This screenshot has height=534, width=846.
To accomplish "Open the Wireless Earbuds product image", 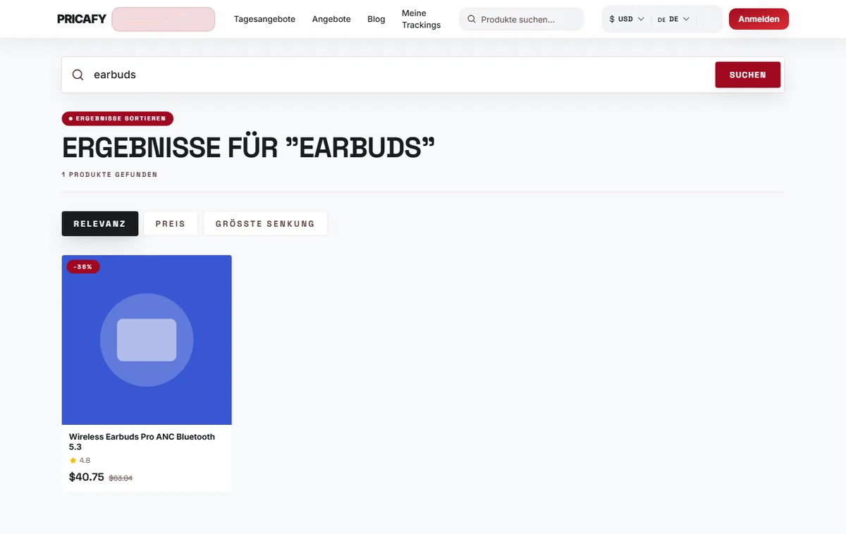I will 147,340.
